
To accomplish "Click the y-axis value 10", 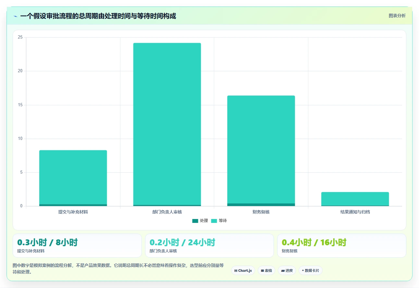I will pyautogui.click(x=20, y=139).
